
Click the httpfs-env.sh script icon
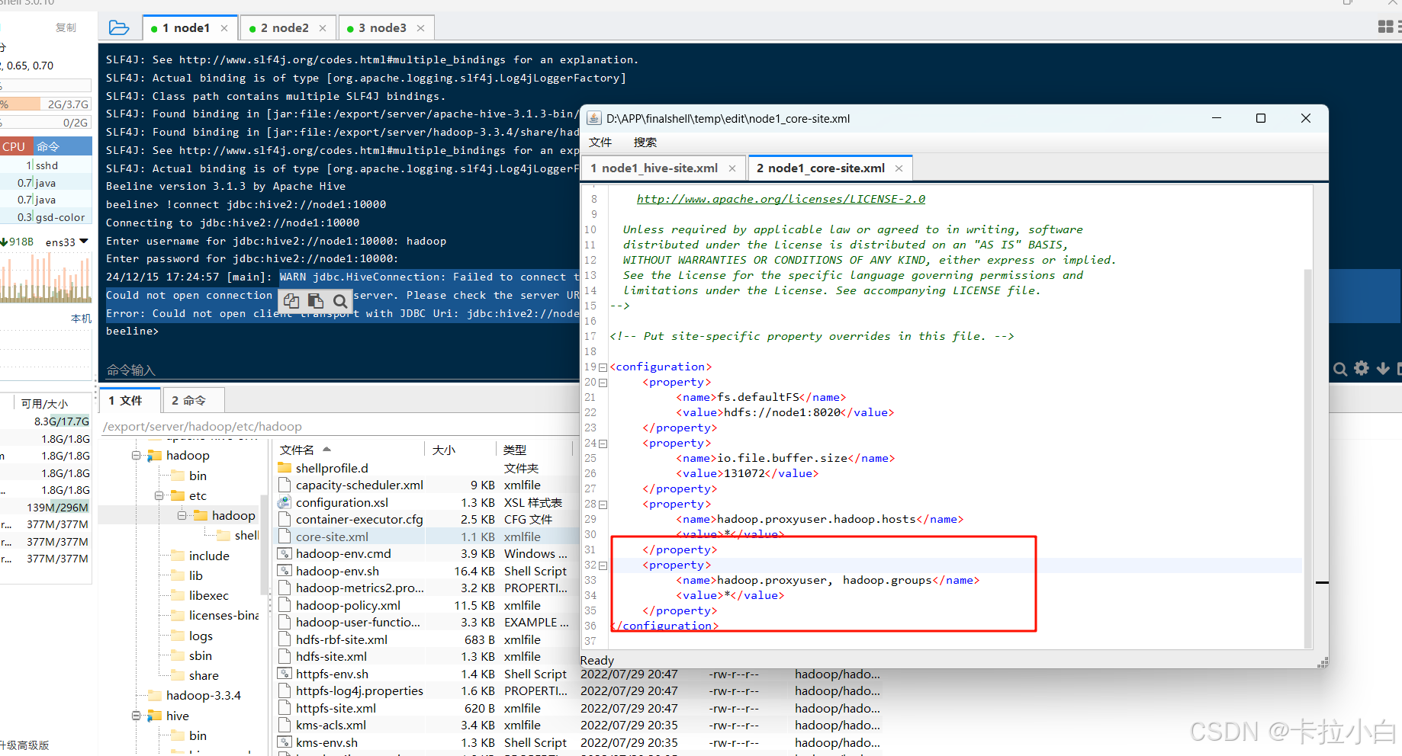point(285,674)
